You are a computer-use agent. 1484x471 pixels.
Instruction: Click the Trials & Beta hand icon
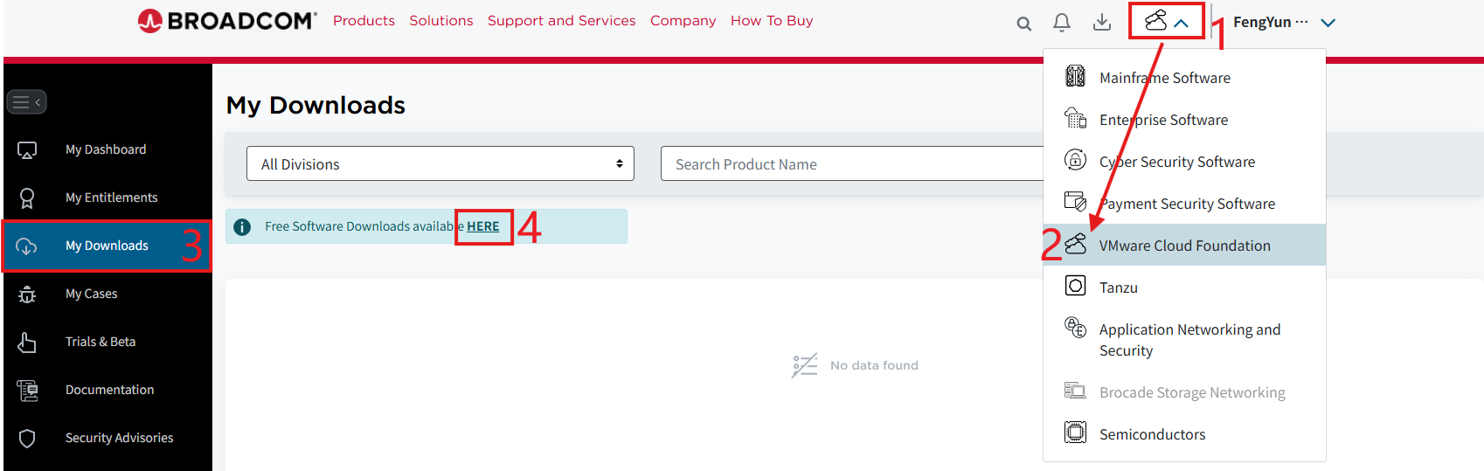pyautogui.click(x=27, y=343)
